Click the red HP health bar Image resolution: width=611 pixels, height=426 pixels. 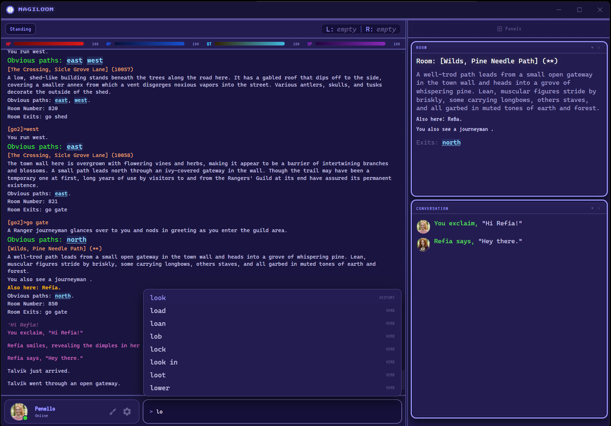click(49, 44)
